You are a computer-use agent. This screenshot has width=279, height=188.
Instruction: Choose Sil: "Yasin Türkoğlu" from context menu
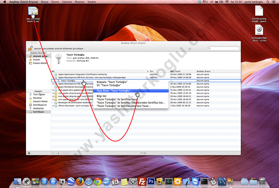(131, 85)
